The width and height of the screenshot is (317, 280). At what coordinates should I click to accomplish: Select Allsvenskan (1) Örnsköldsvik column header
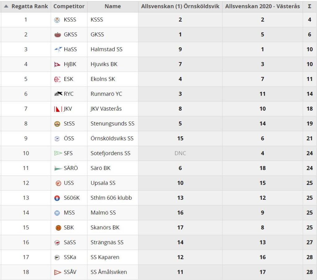click(180, 6)
